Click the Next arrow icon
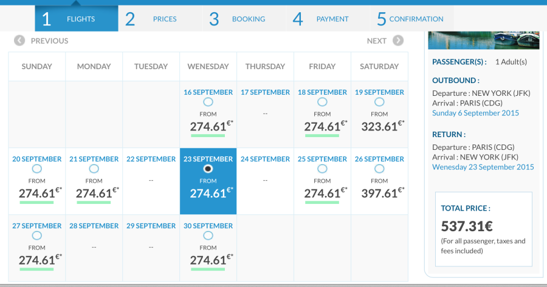The width and height of the screenshot is (547, 287). [x=398, y=41]
